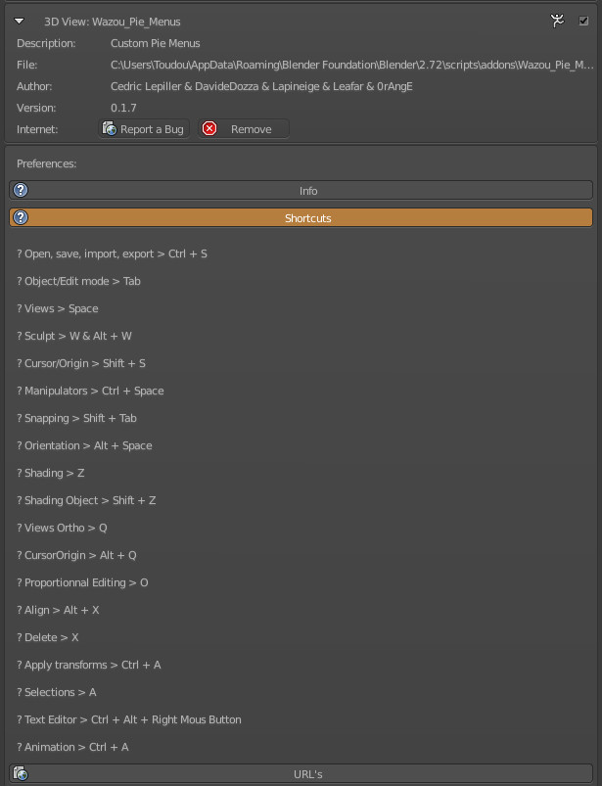
Task: Click the globe icon on Report a Bug
Action: (110, 128)
